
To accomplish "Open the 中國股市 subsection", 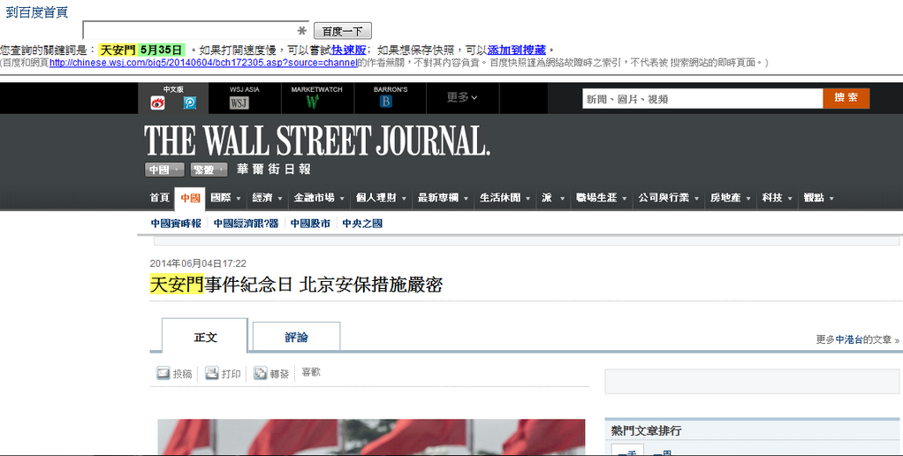I will click(310, 224).
